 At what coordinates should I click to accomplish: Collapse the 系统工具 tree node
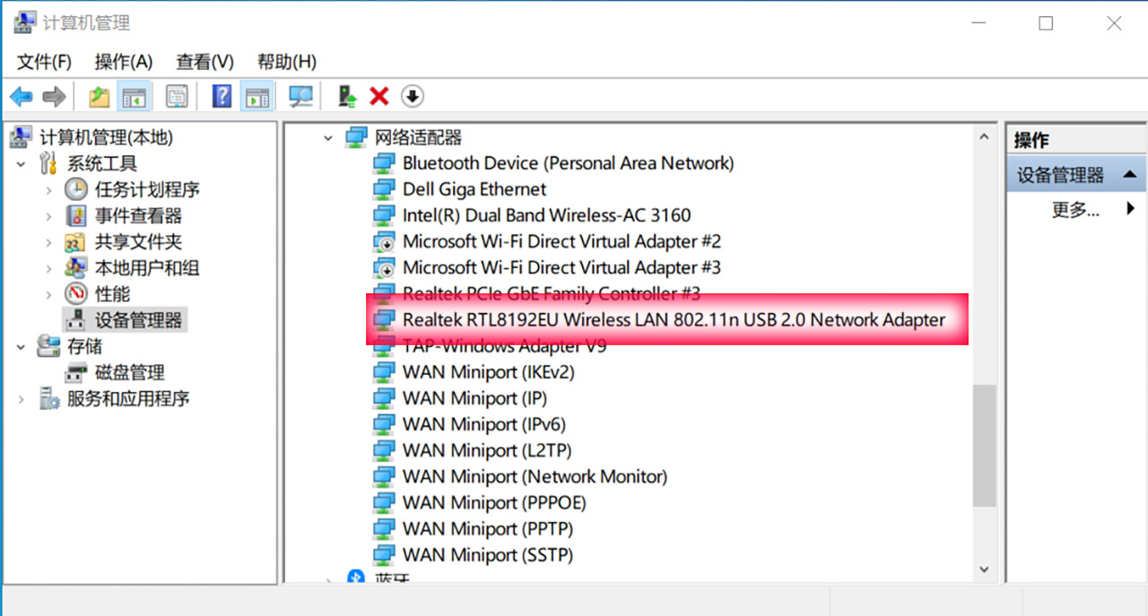point(22,164)
